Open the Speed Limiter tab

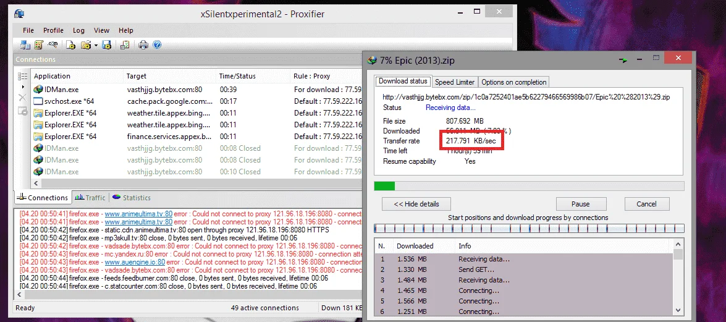(455, 82)
